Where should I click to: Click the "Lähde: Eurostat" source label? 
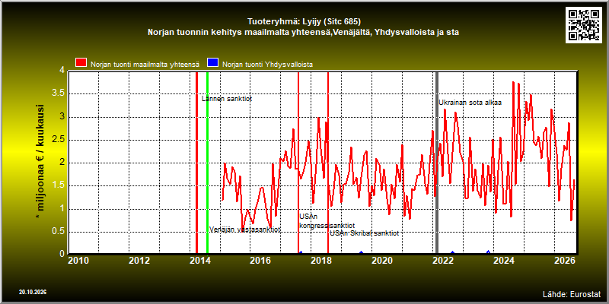click(x=572, y=293)
